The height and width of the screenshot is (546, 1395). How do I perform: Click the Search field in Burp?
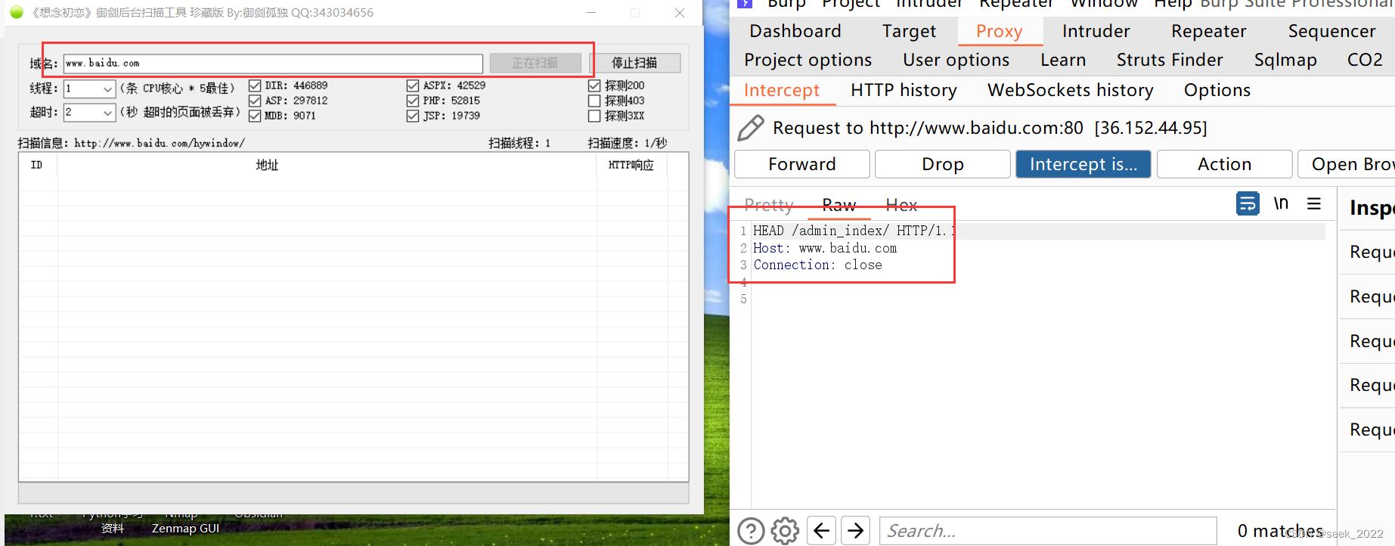click(1048, 531)
